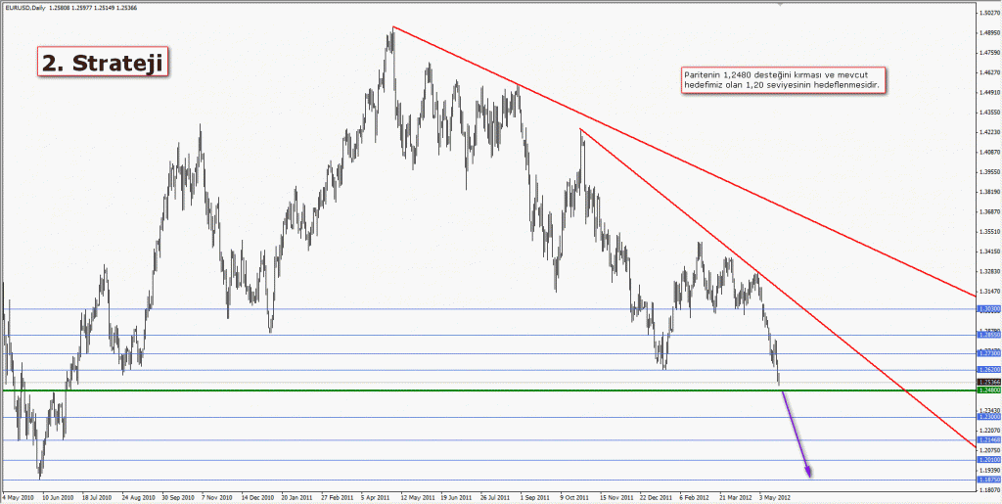
Task: Click the 1.34150 price axis value
Action: (x=989, y=252)
